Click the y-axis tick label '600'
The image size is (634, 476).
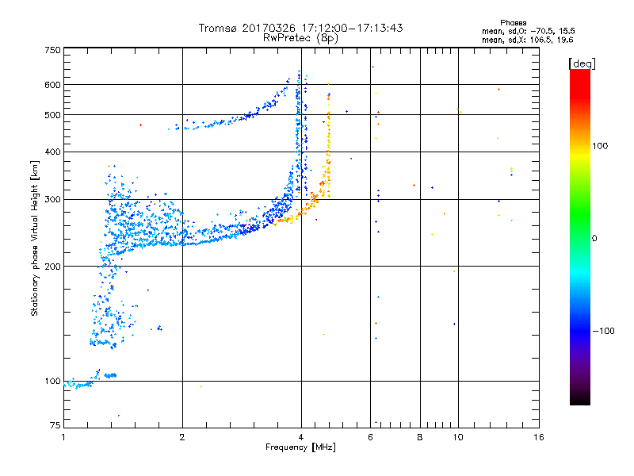point(52,85)
